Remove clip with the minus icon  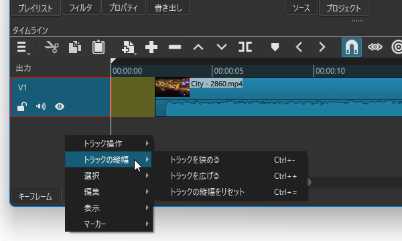coord(175,47)
